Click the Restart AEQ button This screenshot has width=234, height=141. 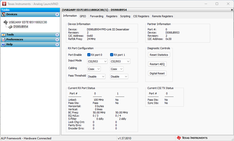(x=157, y=64)
